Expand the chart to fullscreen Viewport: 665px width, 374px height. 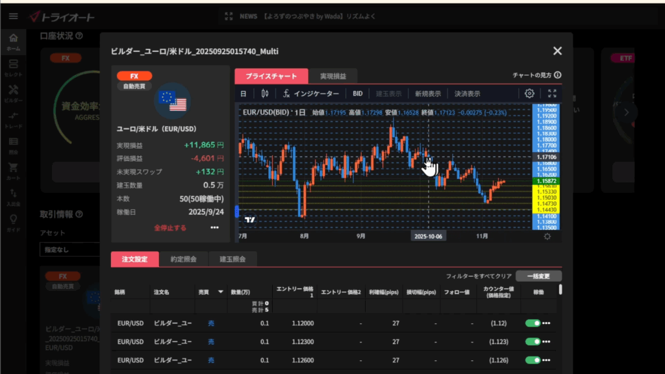552,93
